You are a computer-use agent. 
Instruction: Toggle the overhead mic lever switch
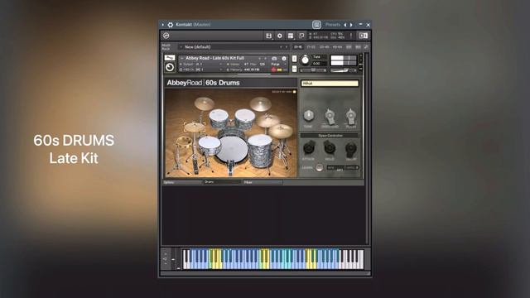(x=330, y=117)
